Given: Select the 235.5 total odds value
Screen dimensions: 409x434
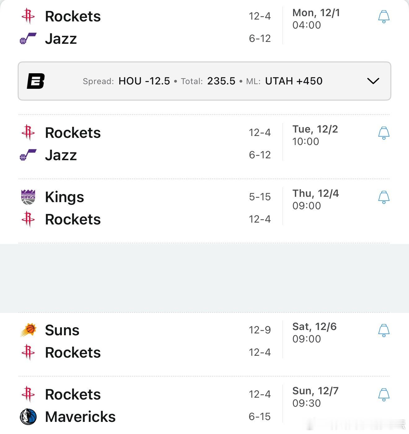Looking at the screenshot, I should pyautogui.click(x=221, y=81).
